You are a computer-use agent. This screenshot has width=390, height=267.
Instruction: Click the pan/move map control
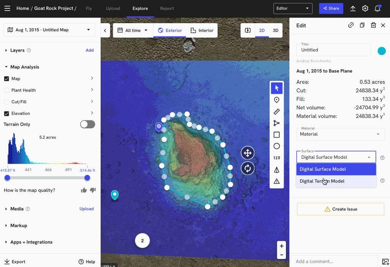pos(247,153)
